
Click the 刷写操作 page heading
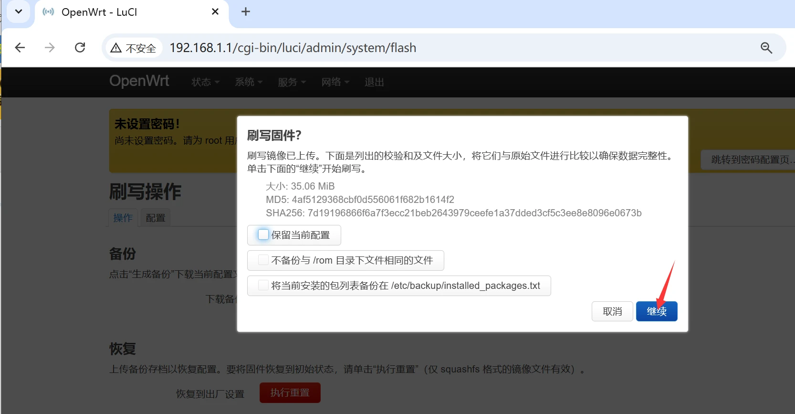click(x=146, y=191)
